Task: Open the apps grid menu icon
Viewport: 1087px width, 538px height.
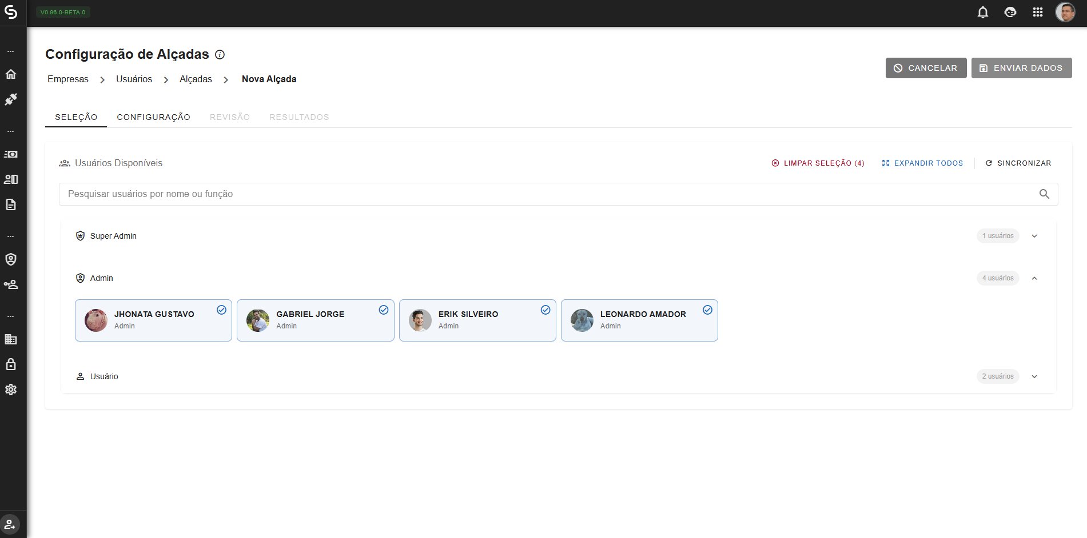Action: [1038, 12]
